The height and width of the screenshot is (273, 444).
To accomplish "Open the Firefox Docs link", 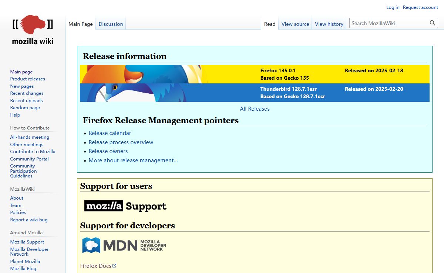I will [96, 266].
